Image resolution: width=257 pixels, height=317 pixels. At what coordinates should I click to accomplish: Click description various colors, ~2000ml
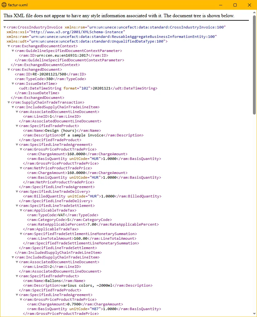86,285
